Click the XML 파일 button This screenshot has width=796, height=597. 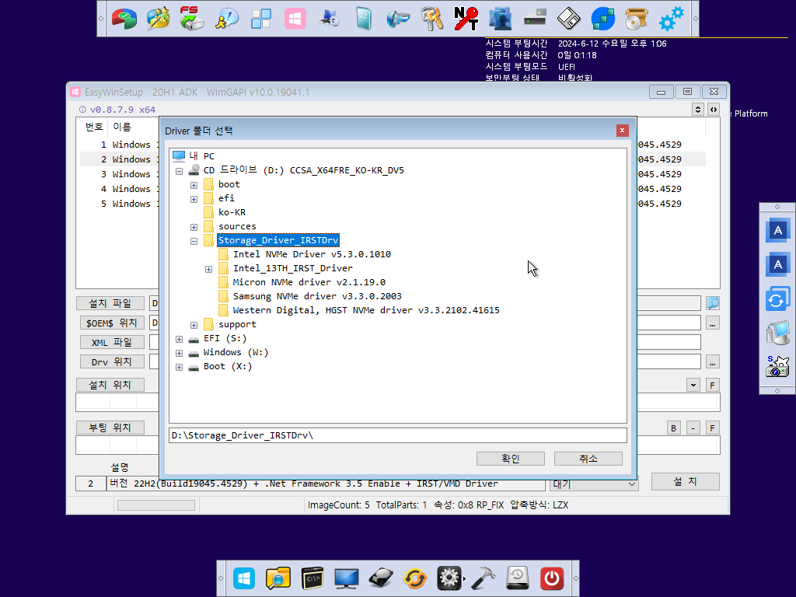[112, 342]
